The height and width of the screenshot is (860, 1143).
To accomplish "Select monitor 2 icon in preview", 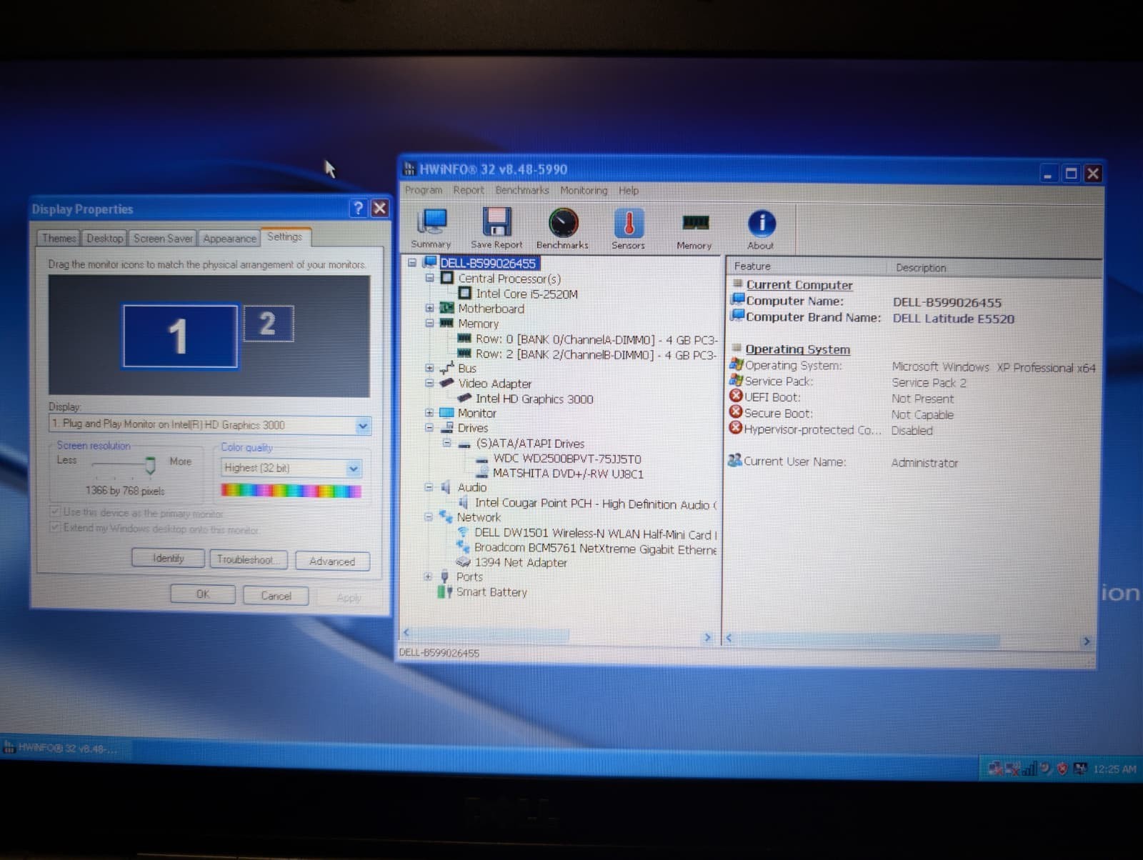I will (268, 324).
